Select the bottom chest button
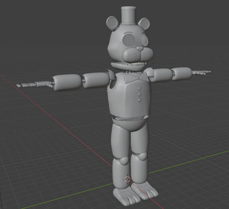Viewport: 229px width, 209px height. [x=140, y=100]
